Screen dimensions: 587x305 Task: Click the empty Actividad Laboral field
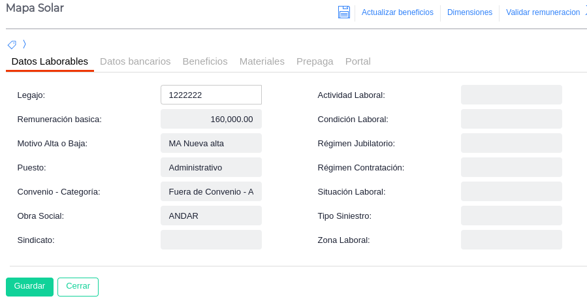511,95
